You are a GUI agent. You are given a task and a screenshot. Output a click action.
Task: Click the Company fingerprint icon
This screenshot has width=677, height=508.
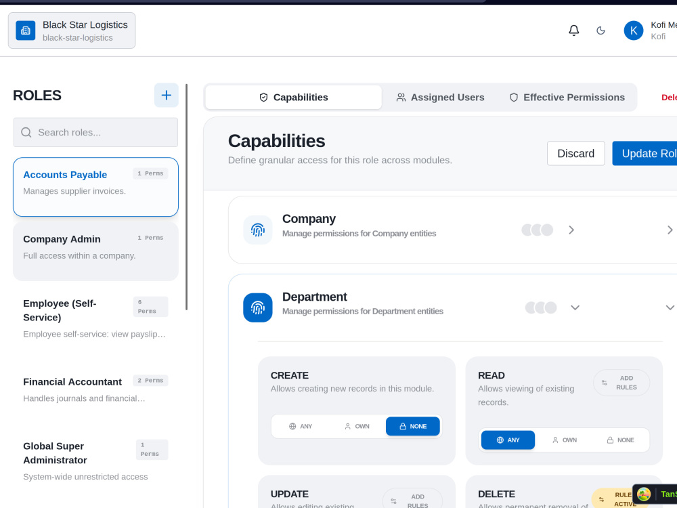258,230
